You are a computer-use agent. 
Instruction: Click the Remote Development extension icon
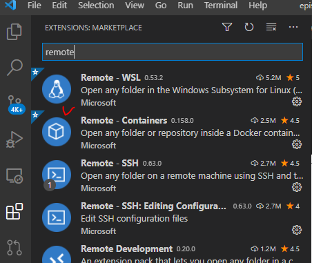tap(57, 255)
